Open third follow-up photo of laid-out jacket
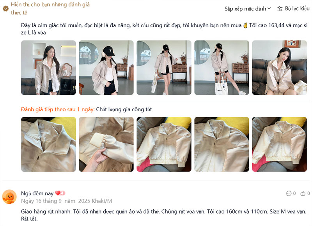Screen dimensions: 312x226 coord(164,144)
